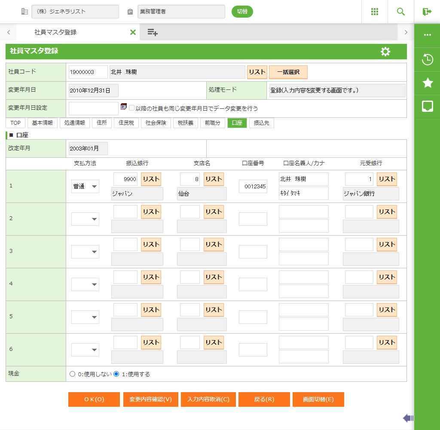Open calendar picker for 変更年月日設定
440x430 pixels.
click(x=124, y=107)
